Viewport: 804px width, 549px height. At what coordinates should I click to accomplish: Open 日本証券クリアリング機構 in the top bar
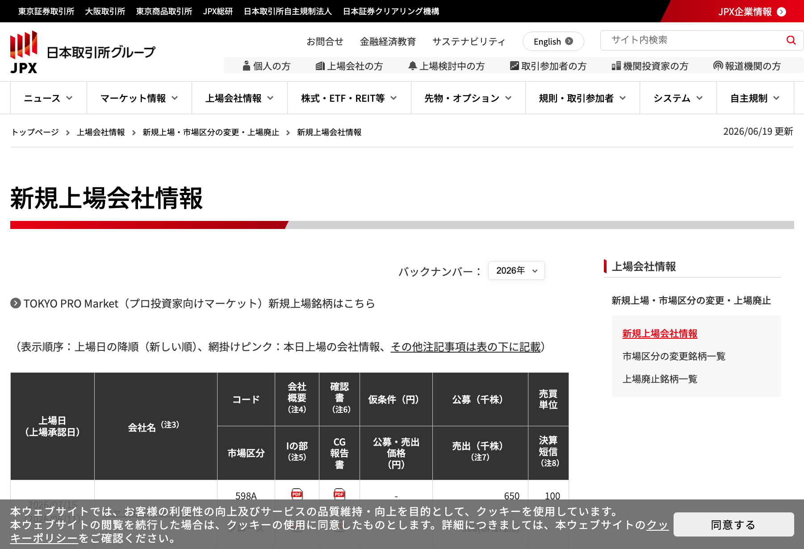pyautogui.click(x=391, y=11)
